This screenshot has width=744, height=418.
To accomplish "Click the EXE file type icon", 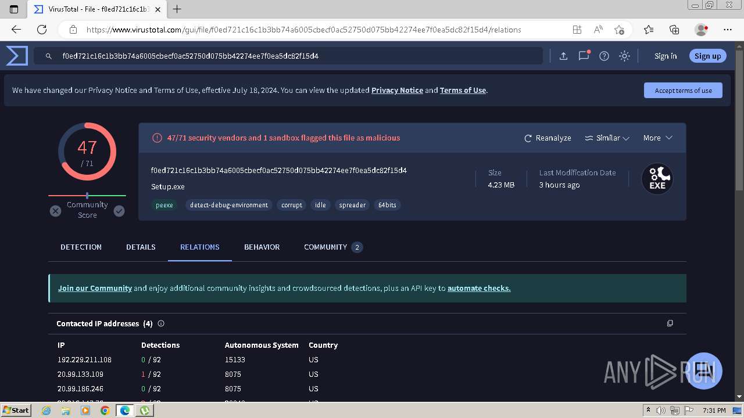I will point(657,179).
